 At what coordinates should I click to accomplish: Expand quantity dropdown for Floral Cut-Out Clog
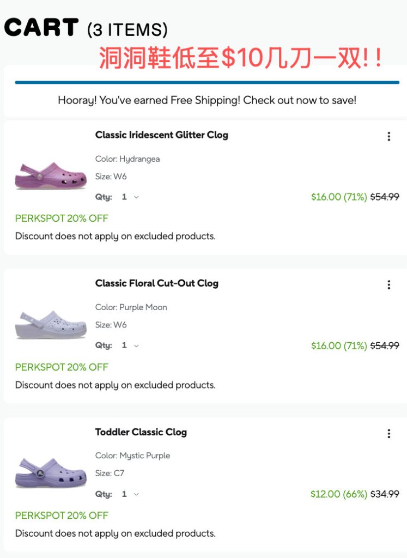130,345
